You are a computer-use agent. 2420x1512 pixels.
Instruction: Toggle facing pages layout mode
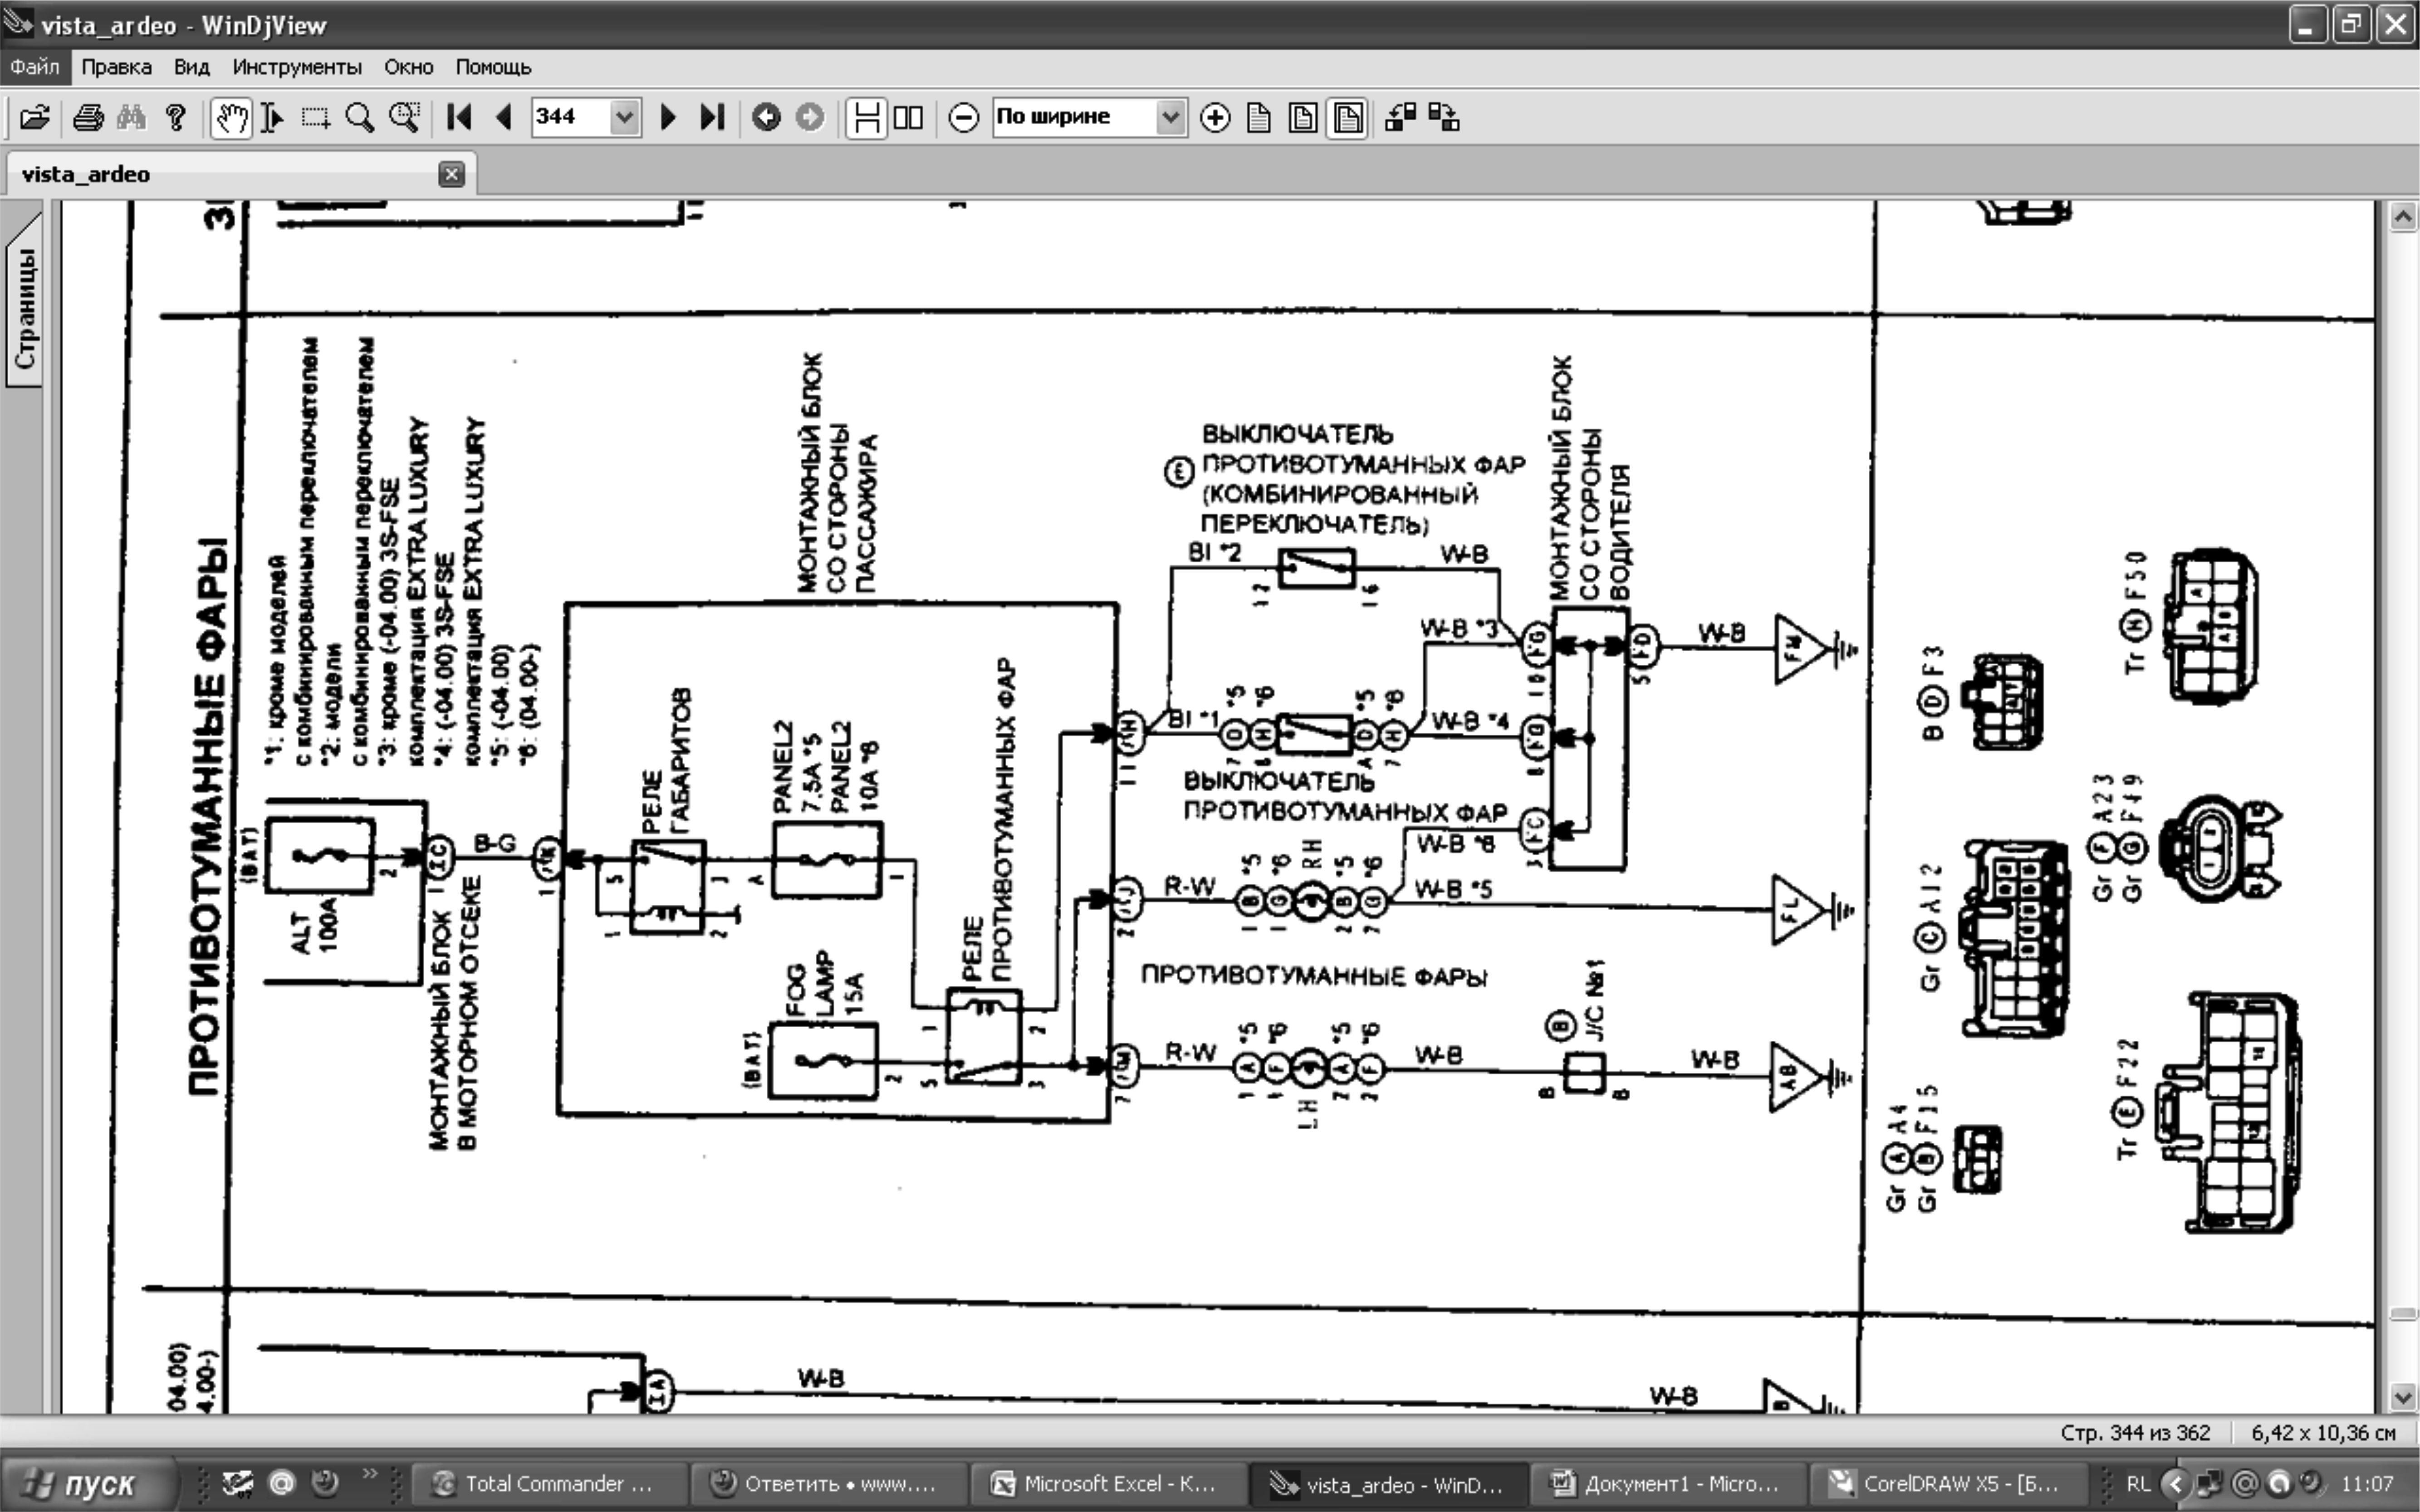coord(908,118)
